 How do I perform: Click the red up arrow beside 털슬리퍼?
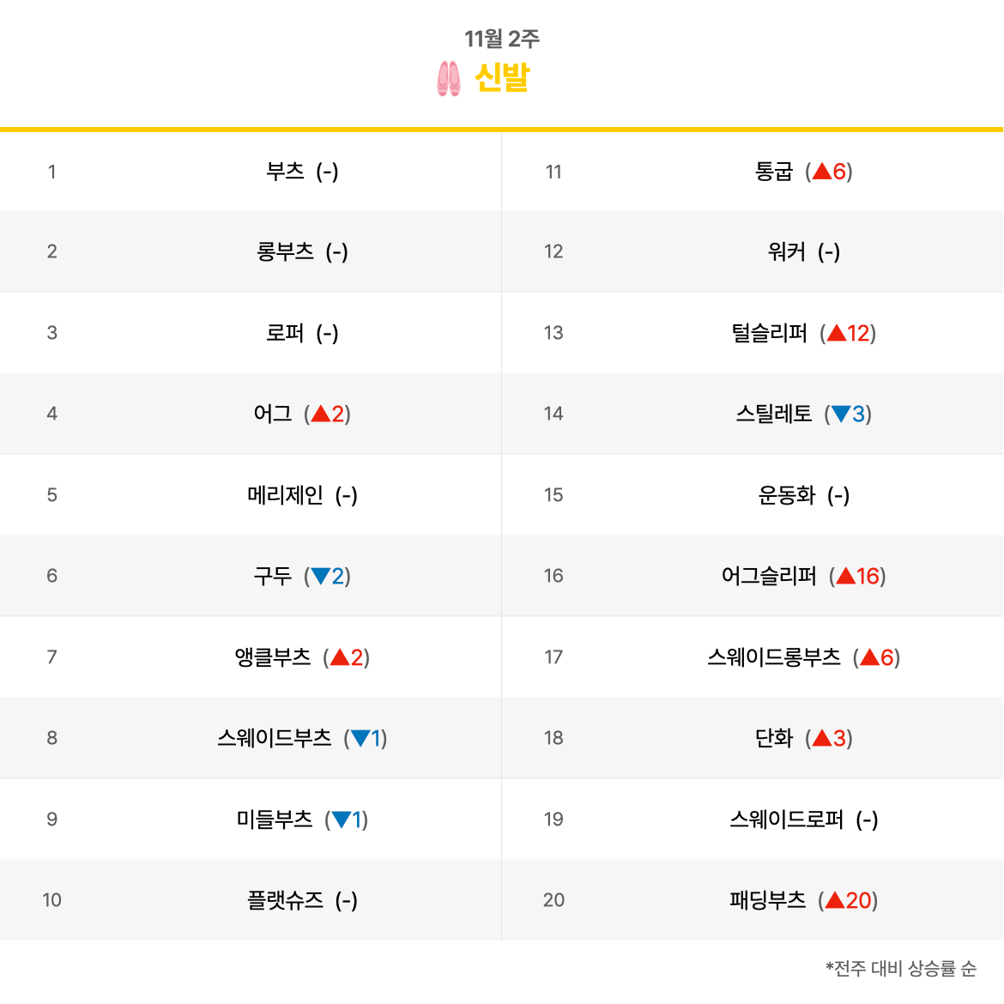coord(837,333)
